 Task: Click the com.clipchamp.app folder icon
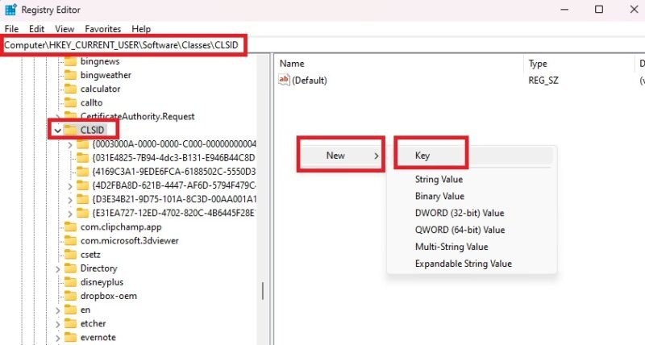tap(70, 227)
